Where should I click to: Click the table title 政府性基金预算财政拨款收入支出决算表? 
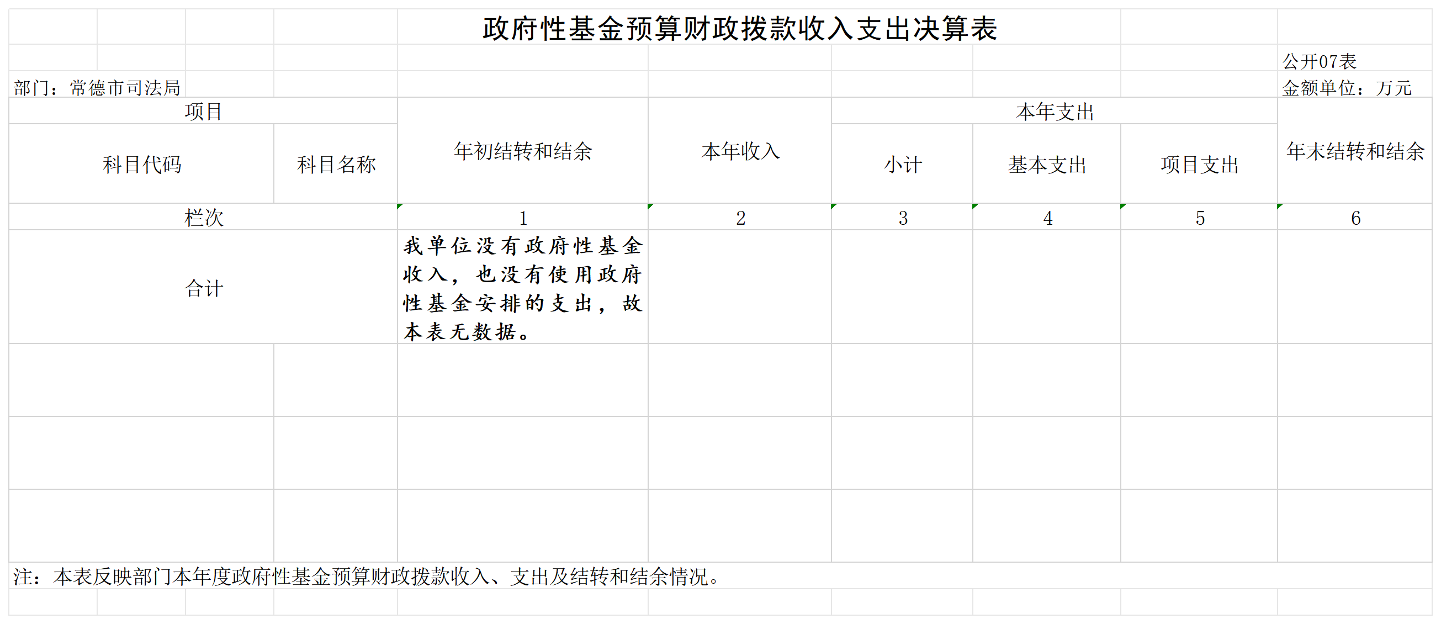click(739, 28)
